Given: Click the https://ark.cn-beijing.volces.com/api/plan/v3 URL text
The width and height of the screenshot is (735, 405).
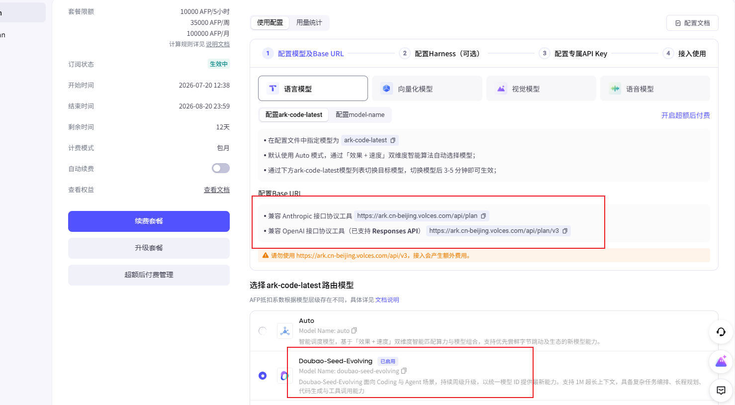Looking at the screenshot, I should pyautogui.click(x=494, y=231).
